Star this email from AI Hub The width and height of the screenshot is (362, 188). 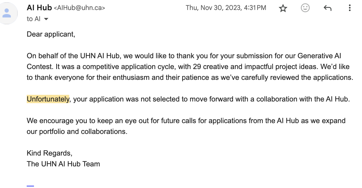283,8
